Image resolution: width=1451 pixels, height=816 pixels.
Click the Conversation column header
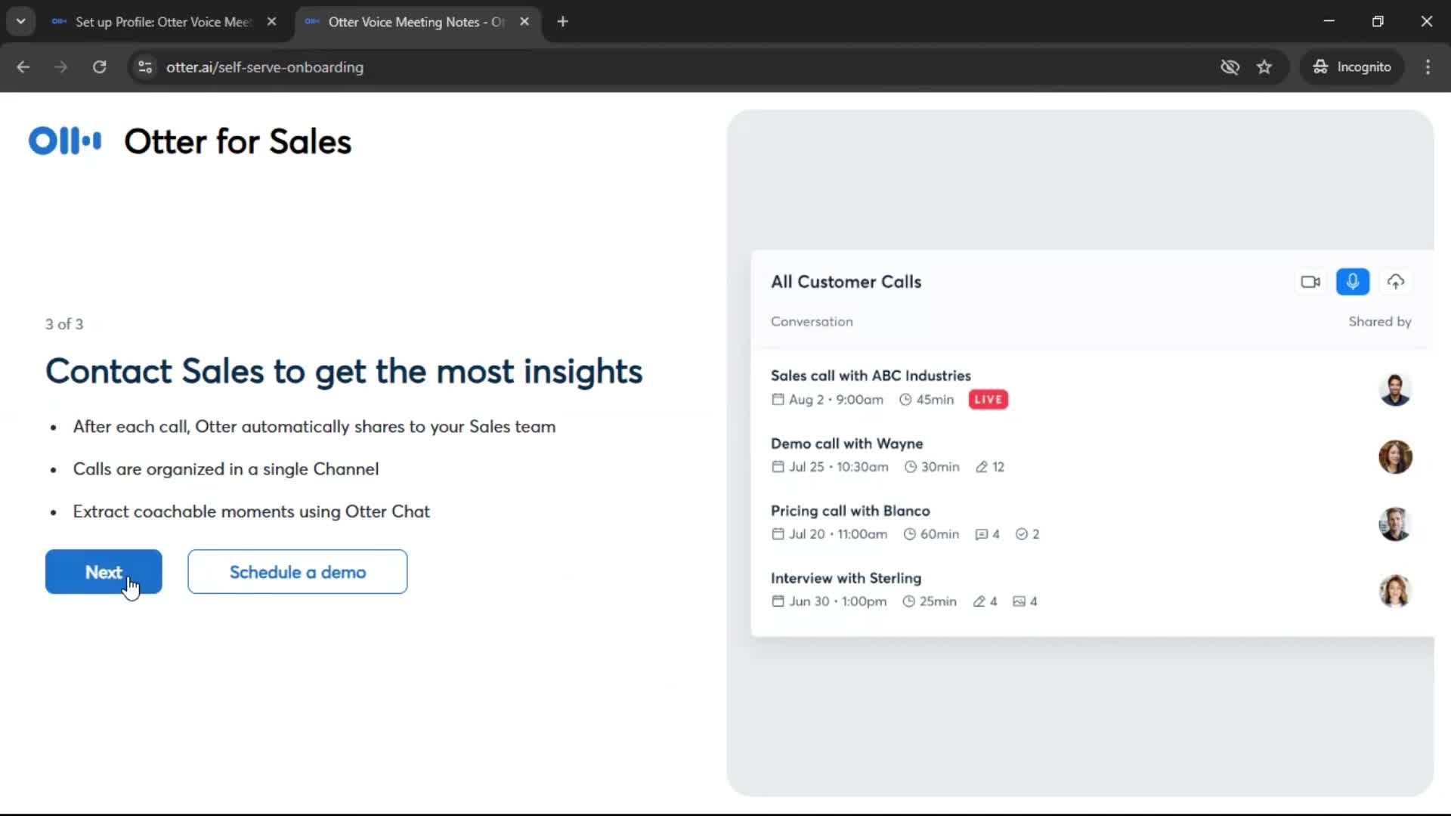tap(812, 322)
